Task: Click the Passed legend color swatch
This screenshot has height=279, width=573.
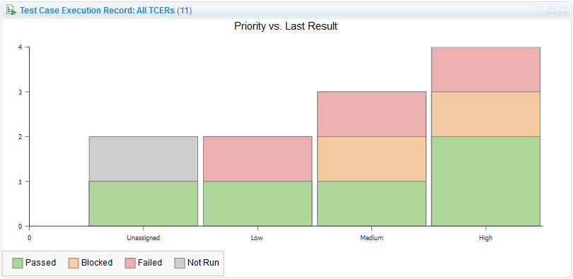Action: coord(18,263)
